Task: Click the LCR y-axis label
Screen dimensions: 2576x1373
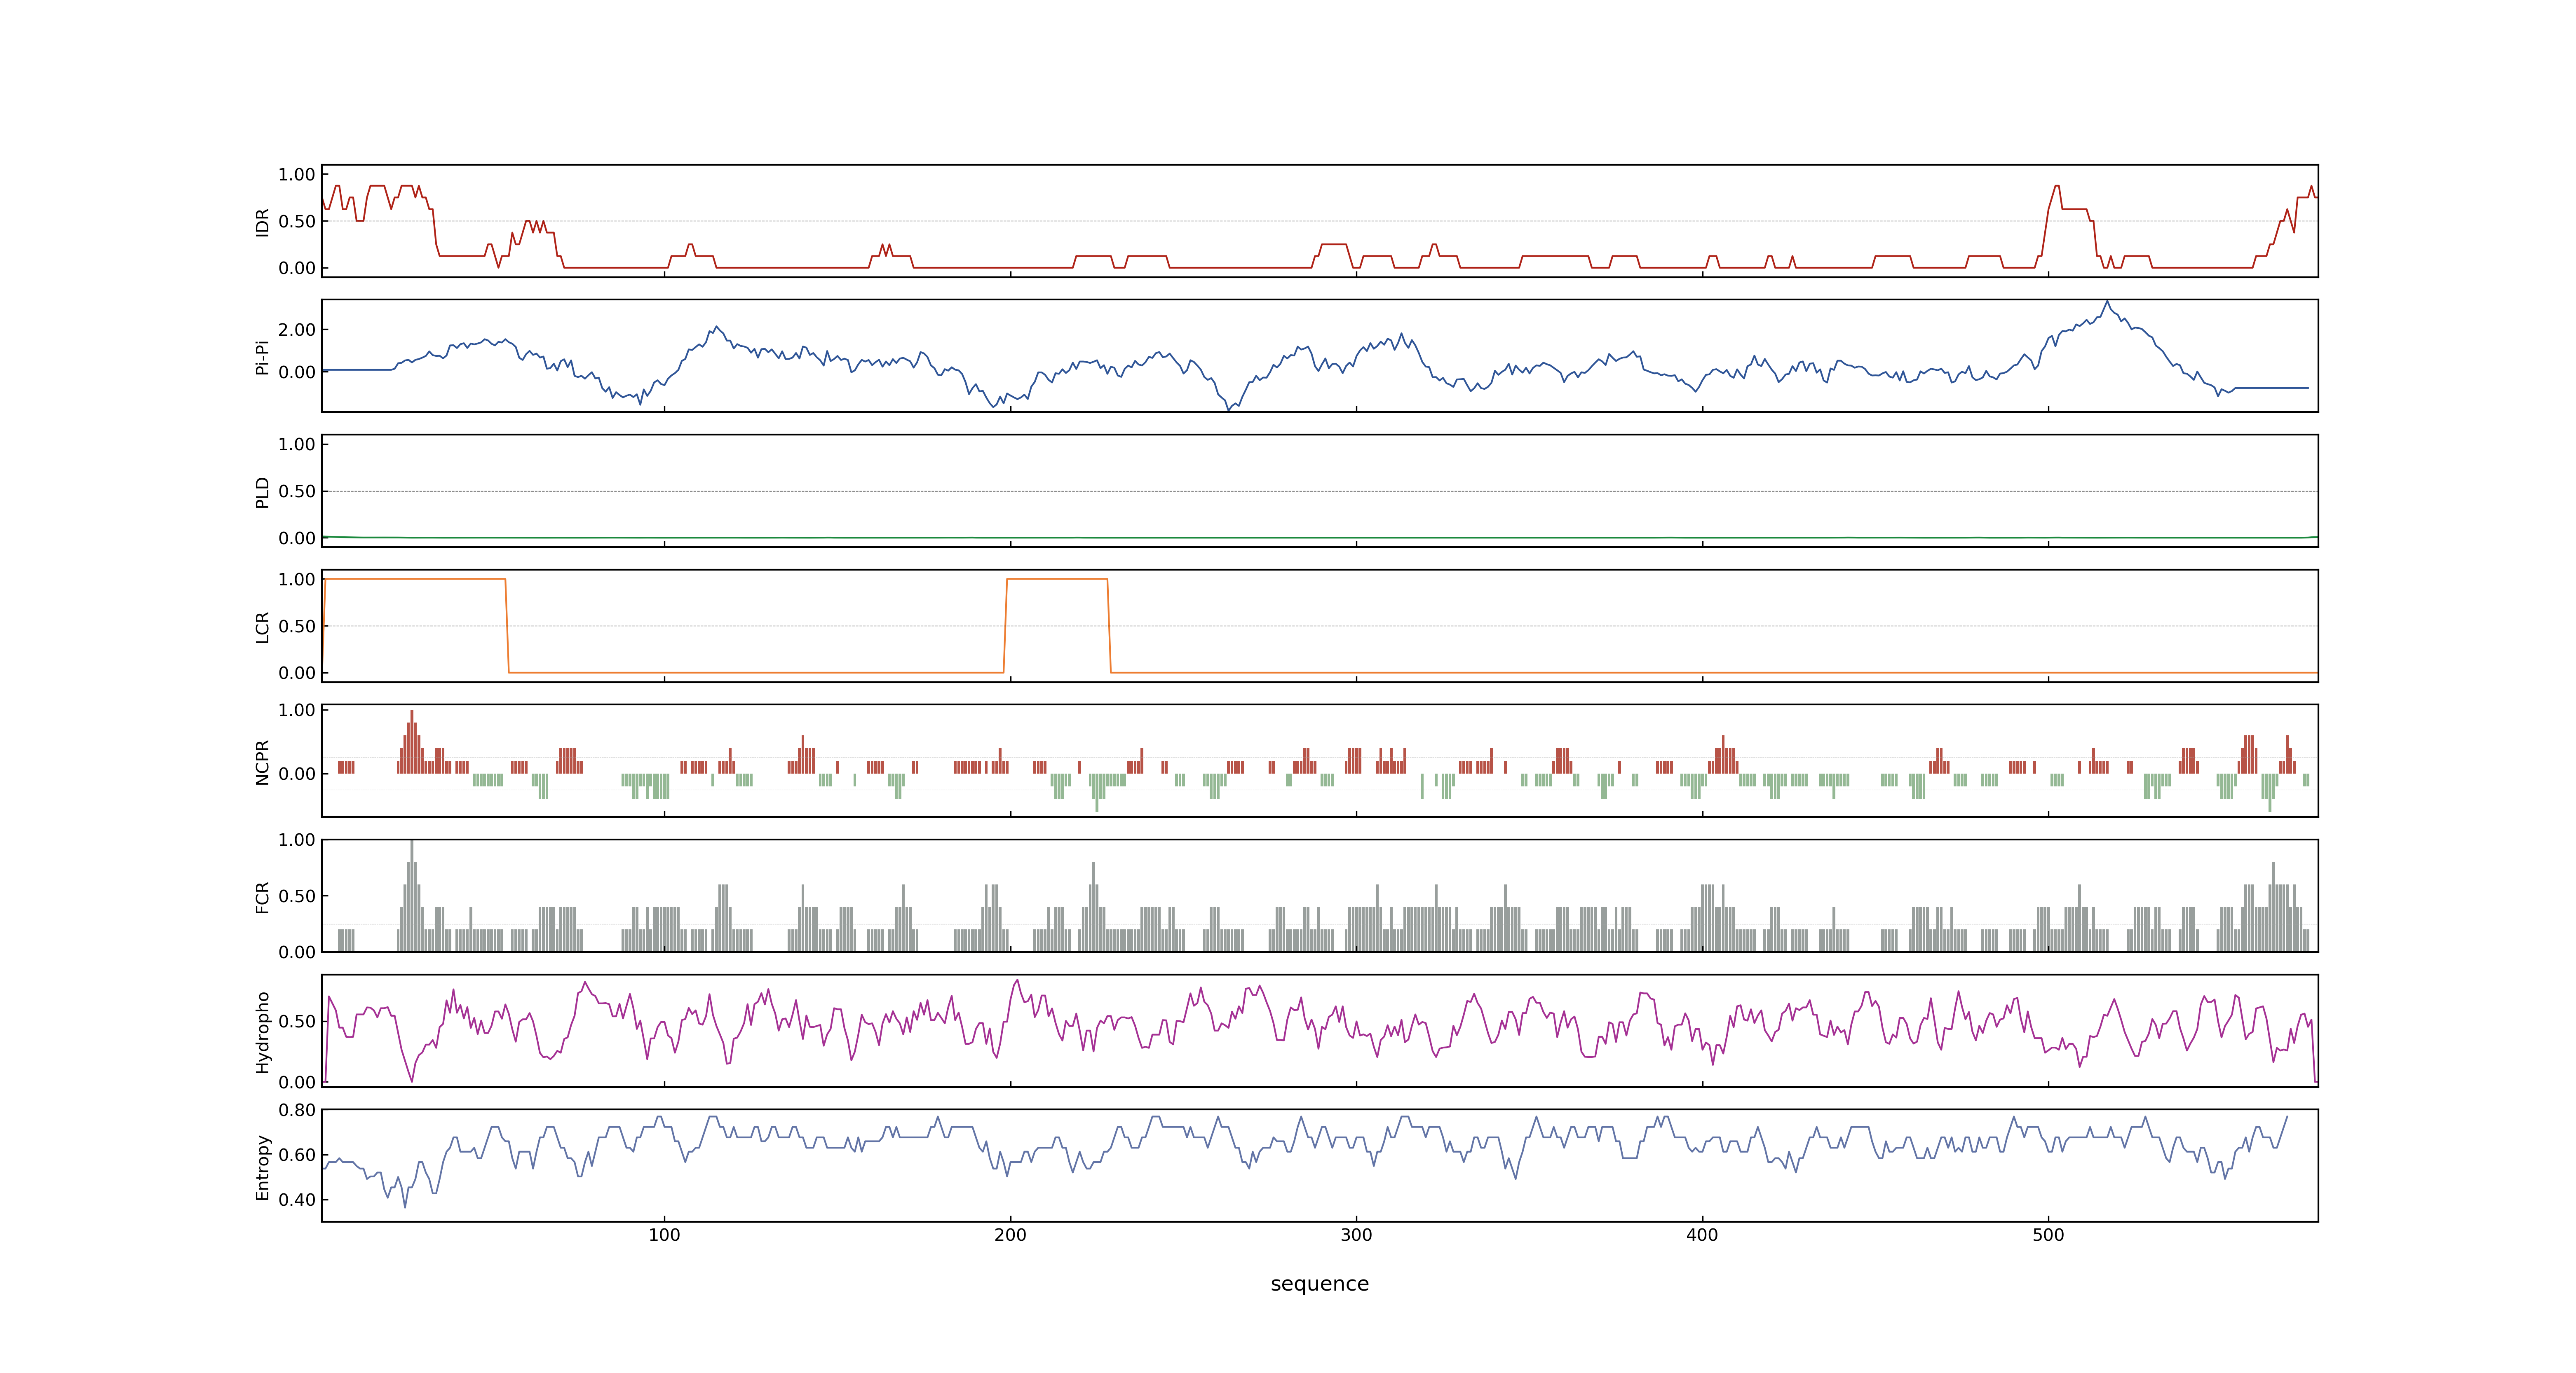Action: tap(262, 627)
